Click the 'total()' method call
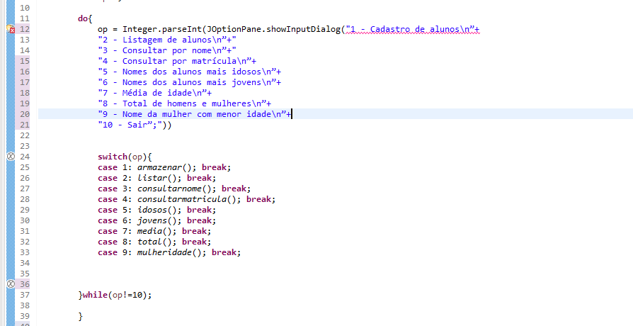633x326 pixels. tap(154, 242)
